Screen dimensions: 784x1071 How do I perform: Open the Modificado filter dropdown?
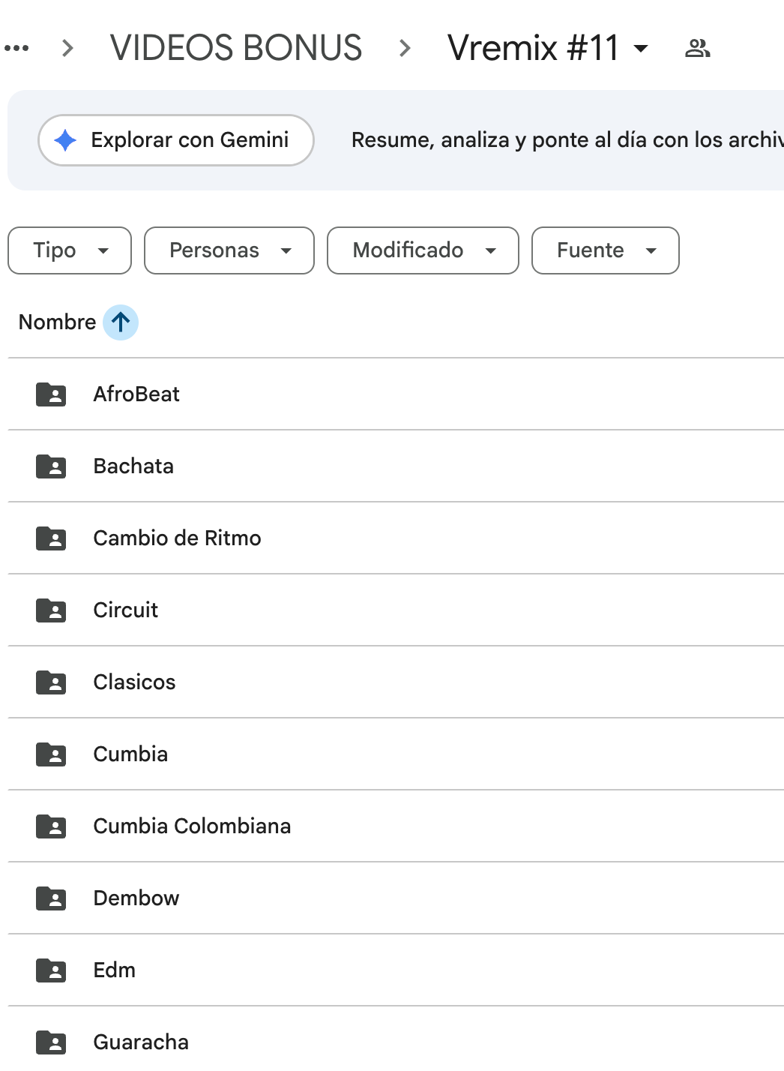[422, 250]
